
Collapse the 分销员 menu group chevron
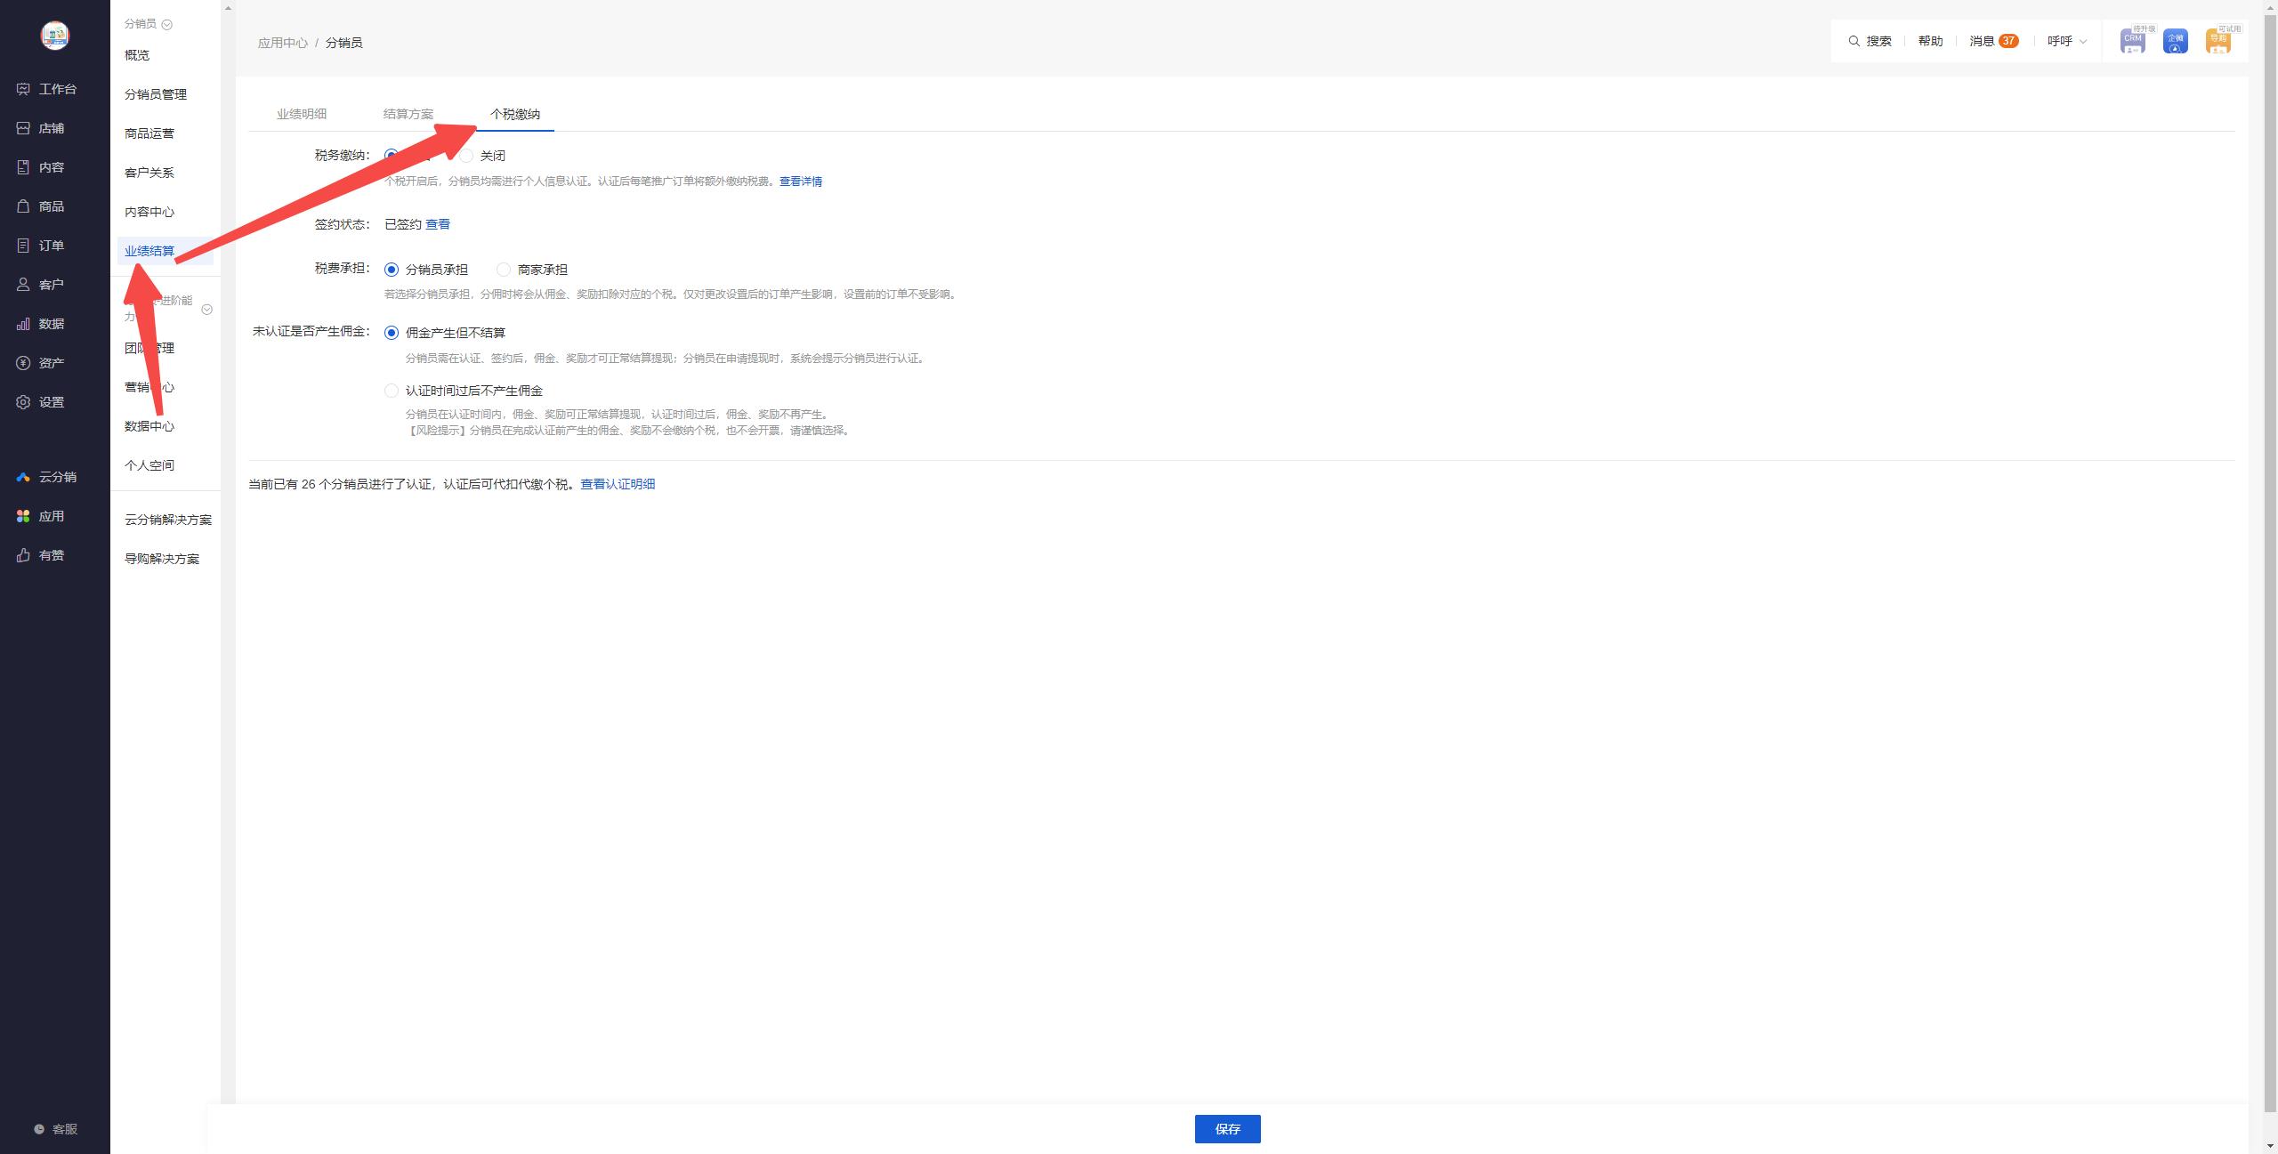pos(167,25)
